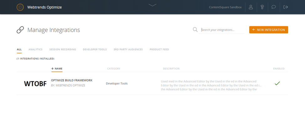Click the logout exit icon

(x=285, y=7)
